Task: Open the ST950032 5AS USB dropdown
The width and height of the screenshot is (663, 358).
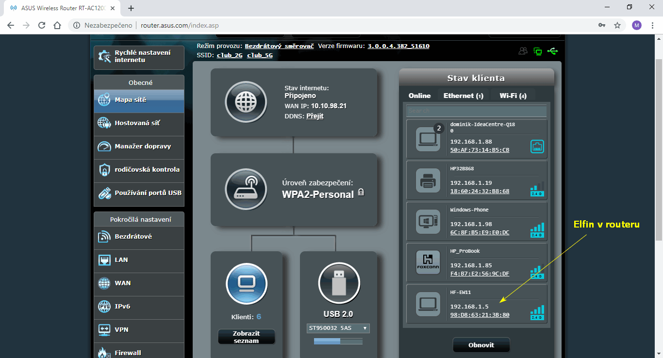Action: click(x=338, y=328)
